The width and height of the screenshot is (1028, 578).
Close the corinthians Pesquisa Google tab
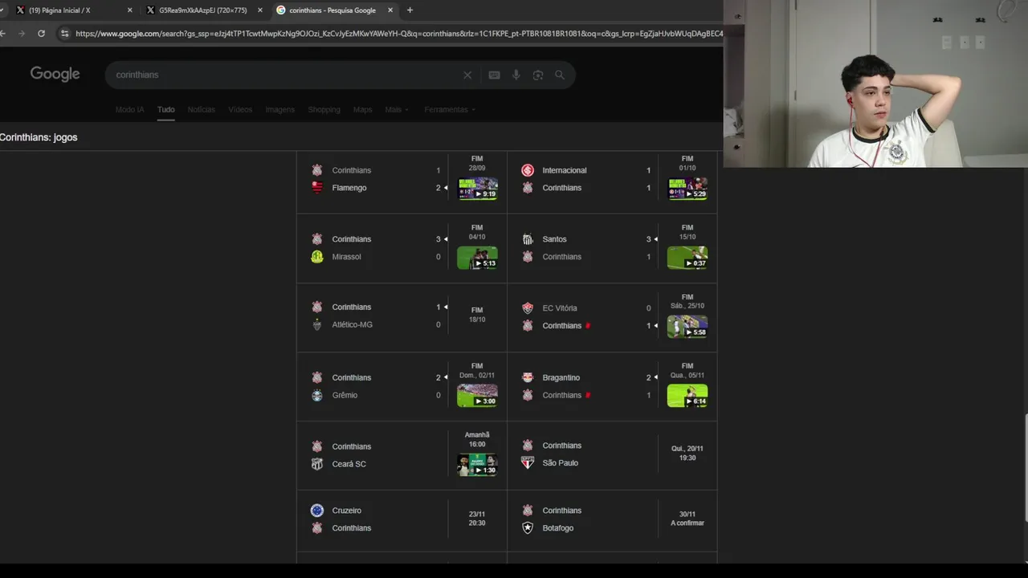tap(390, 10)
